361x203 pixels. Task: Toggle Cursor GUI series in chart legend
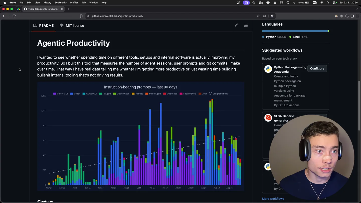60,94
